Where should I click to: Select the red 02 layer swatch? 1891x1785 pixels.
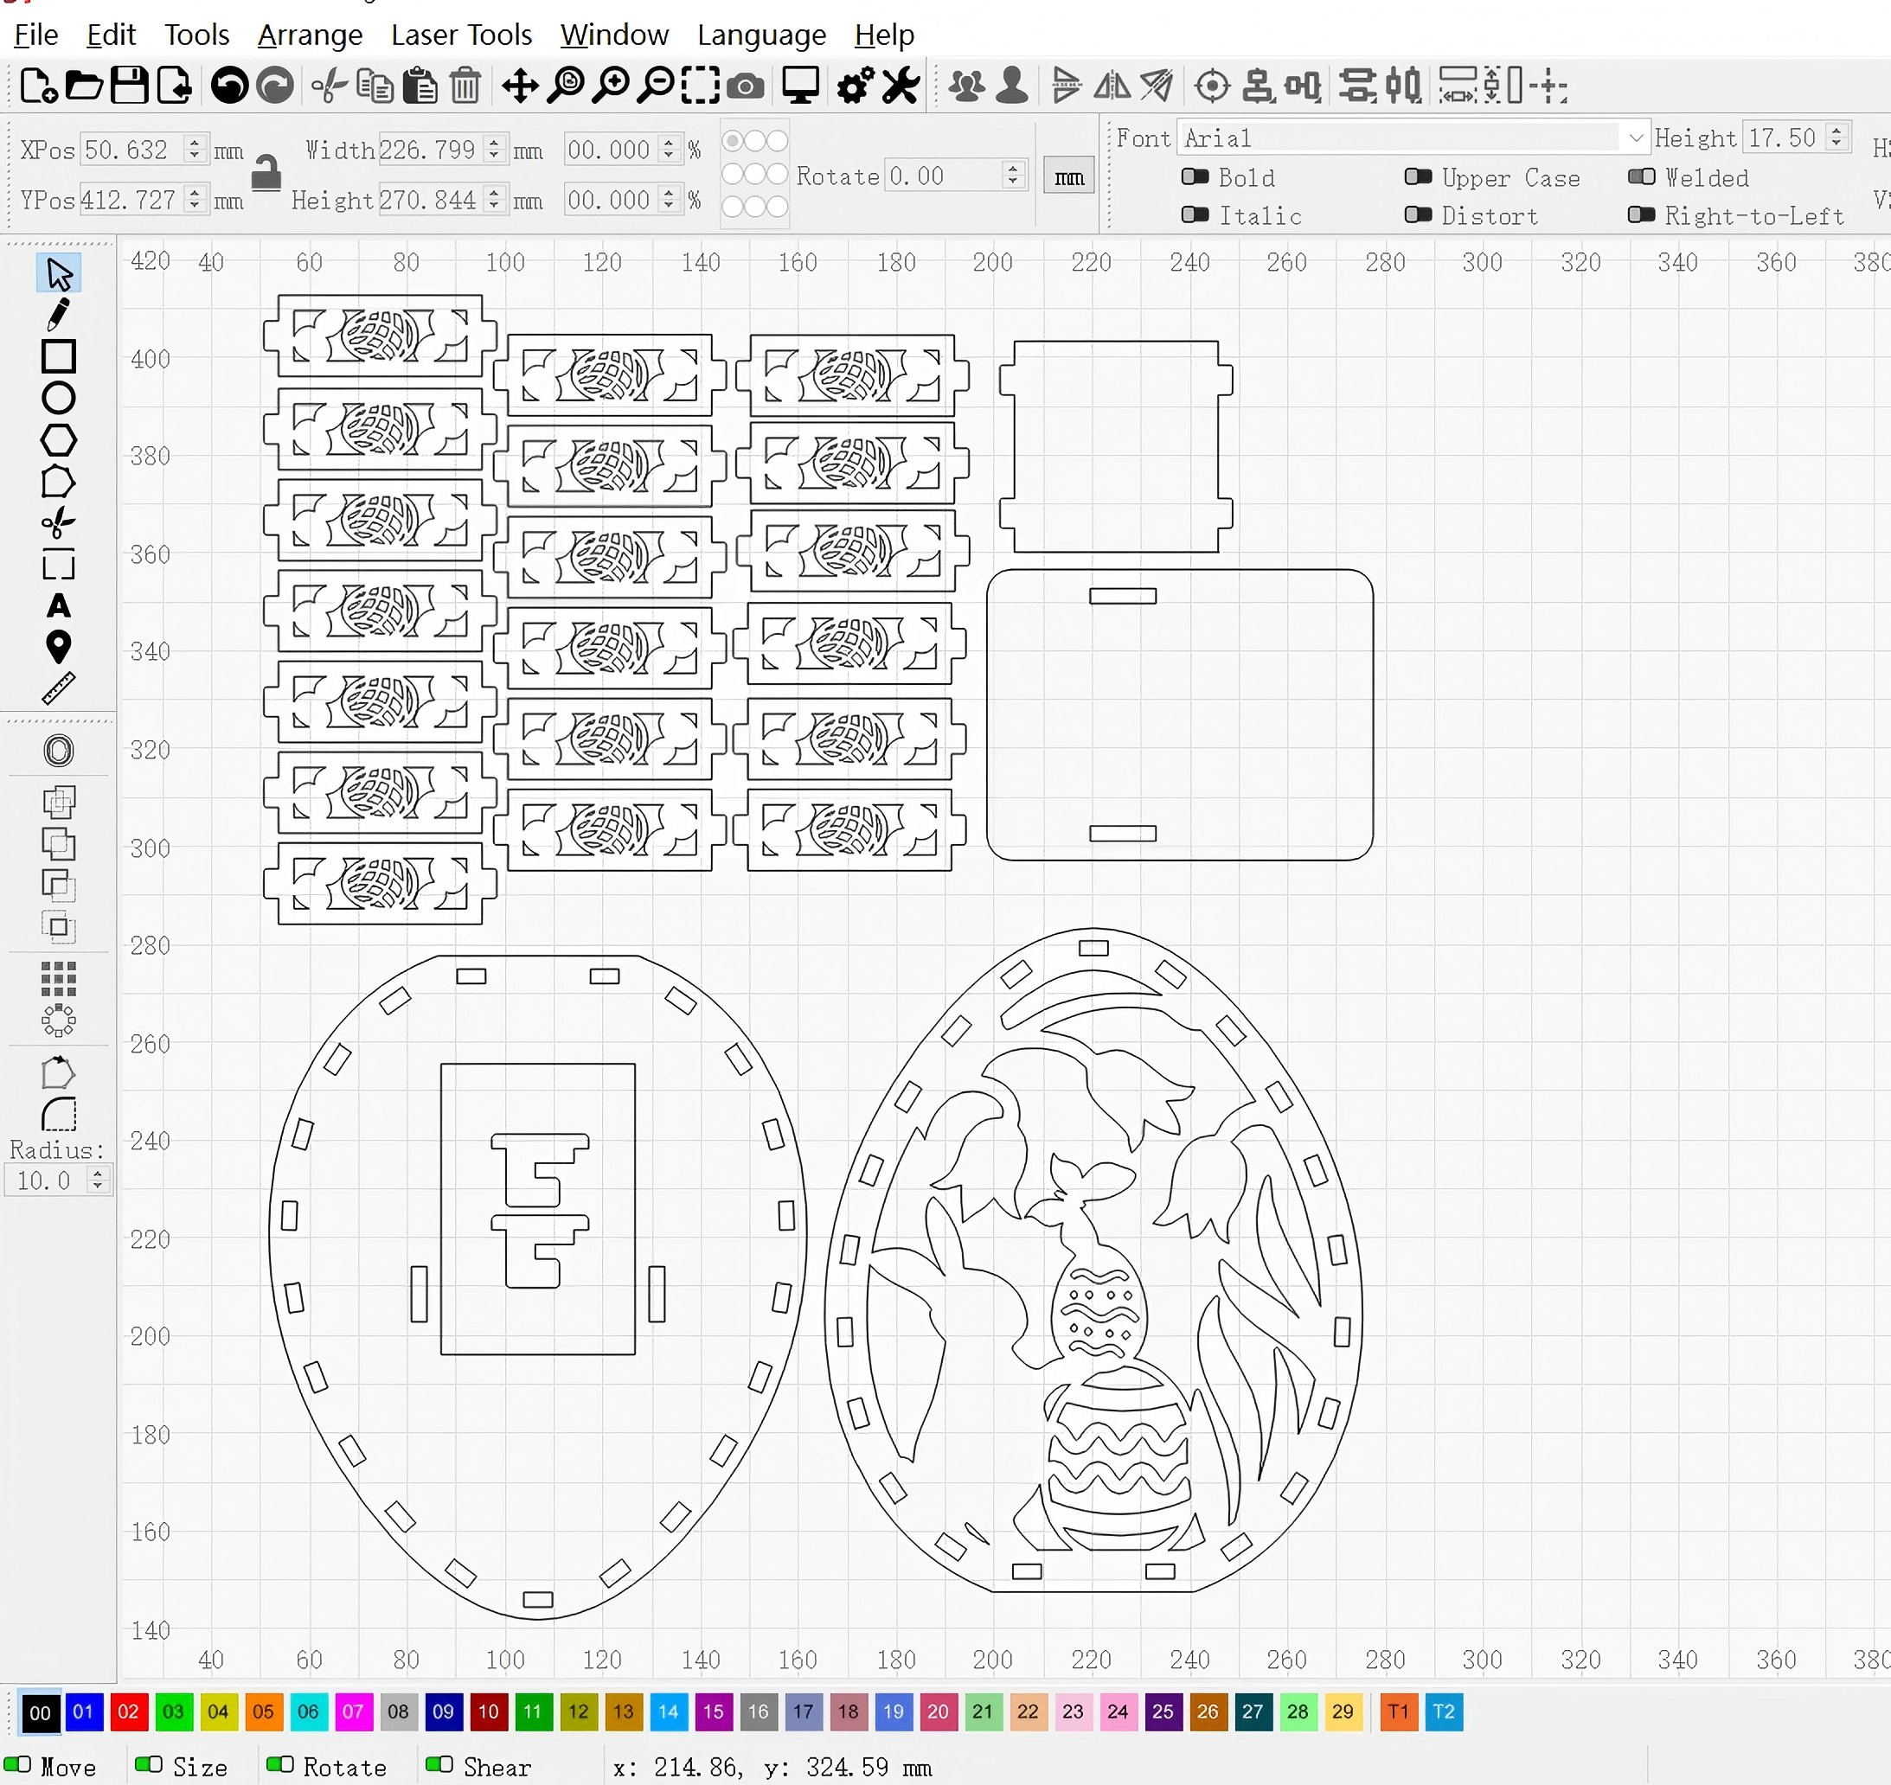coord(129,1711)
